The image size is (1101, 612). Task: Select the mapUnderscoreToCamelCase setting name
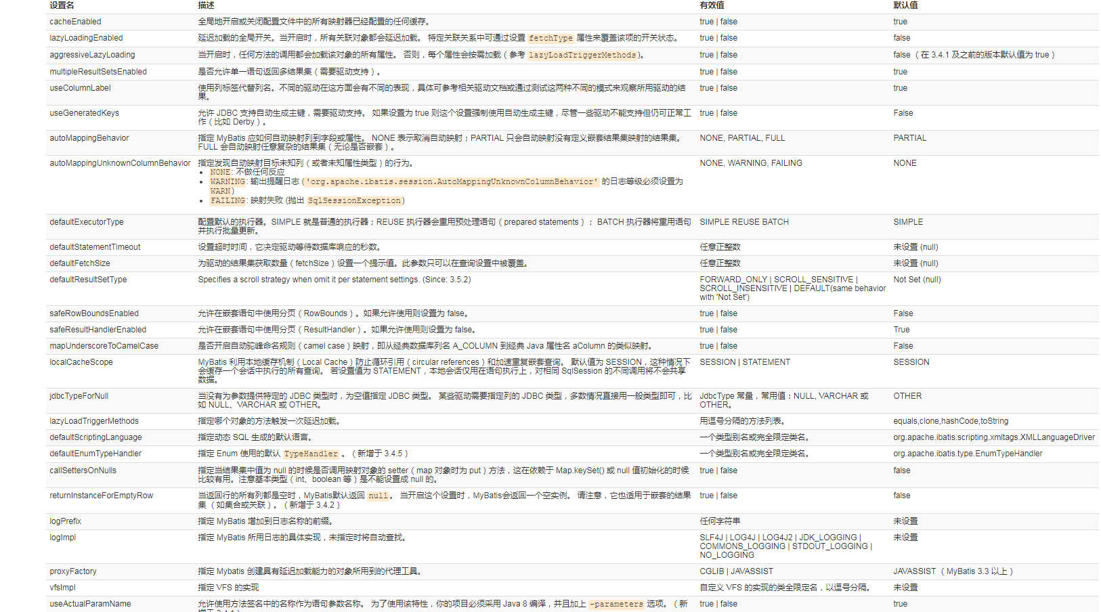click(x=104, y=346)
